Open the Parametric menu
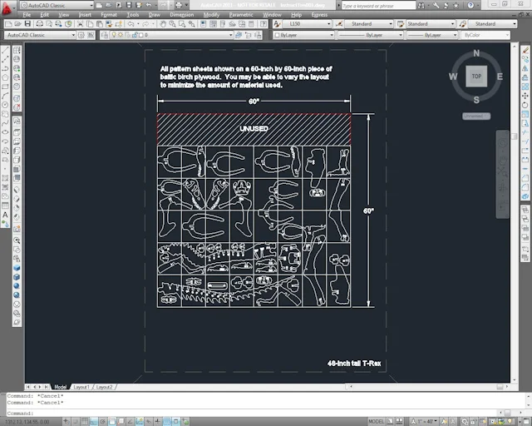 click(x=241, y=15)
